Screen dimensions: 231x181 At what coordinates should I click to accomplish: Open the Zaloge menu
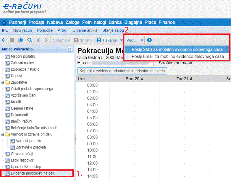(x=72, y=23)
